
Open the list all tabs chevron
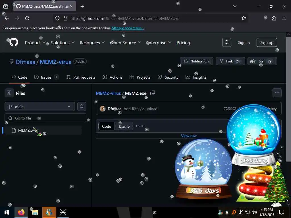(x=234, y=6)
